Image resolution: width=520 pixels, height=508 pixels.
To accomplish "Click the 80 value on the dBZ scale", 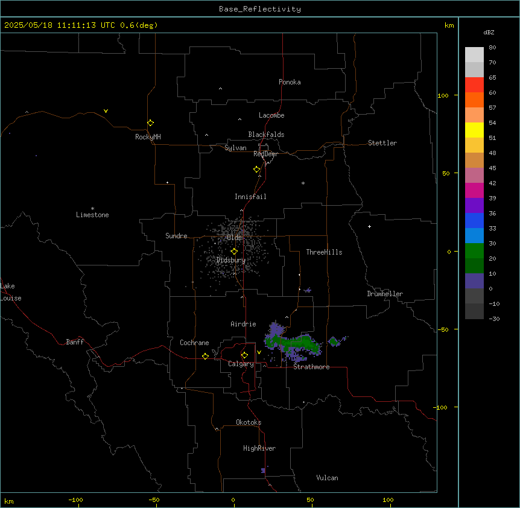I will pos(492,48).
